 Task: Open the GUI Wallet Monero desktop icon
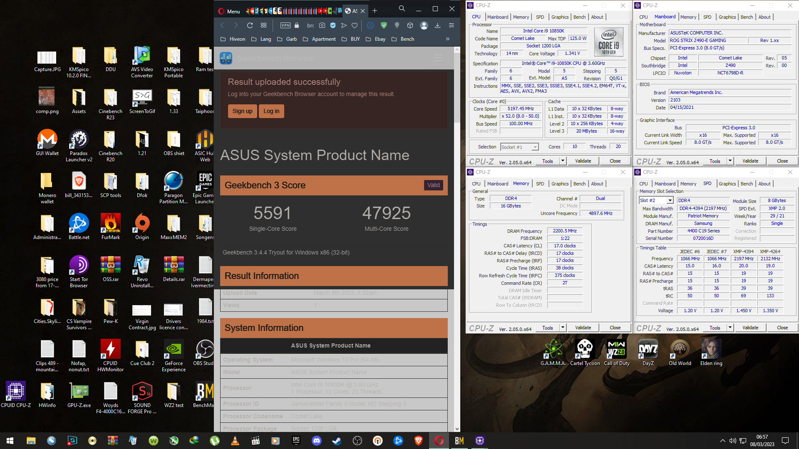47,143
